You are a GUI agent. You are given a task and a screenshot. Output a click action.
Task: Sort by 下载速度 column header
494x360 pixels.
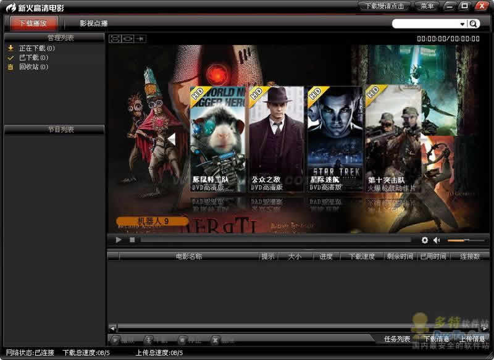362,256
